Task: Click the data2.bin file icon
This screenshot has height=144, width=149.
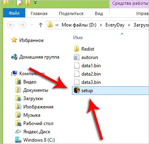Action: 77,74
